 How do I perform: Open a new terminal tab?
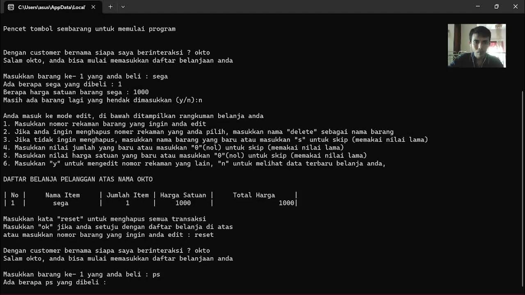[x=110, y=7]
